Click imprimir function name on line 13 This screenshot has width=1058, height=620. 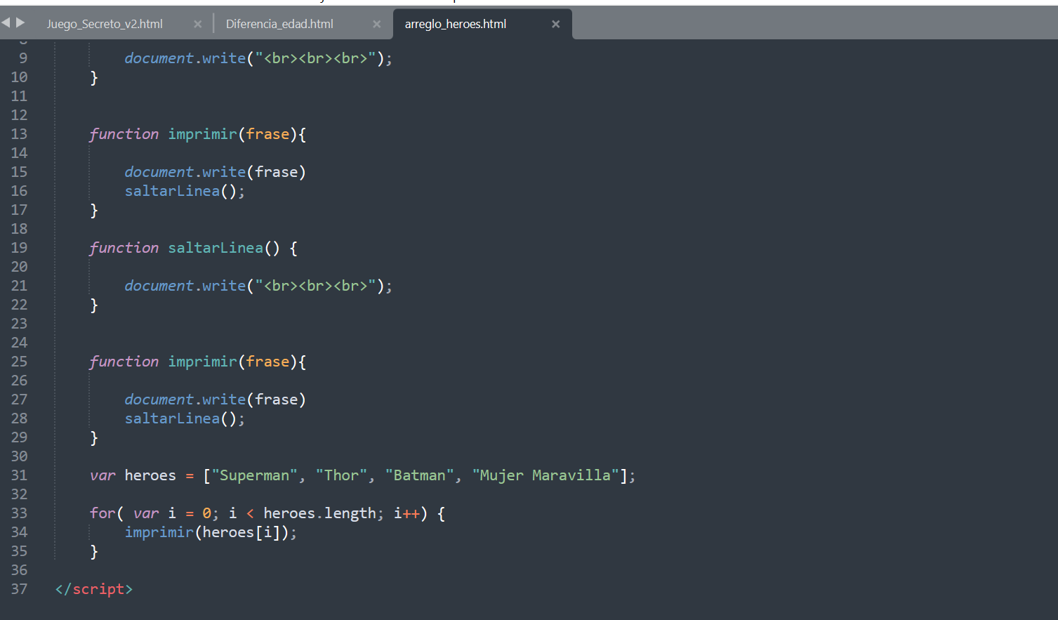point(202,134)
